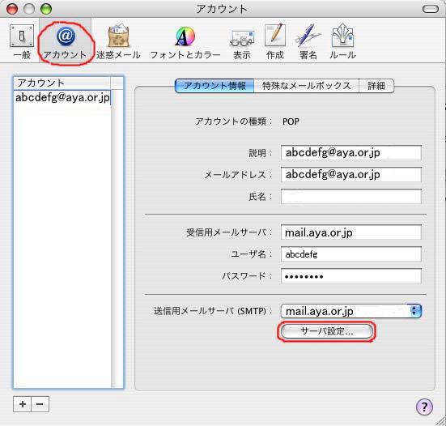
Task: Add a new account with the plus button
Action: pyautogui.click(x=22, y=404)
